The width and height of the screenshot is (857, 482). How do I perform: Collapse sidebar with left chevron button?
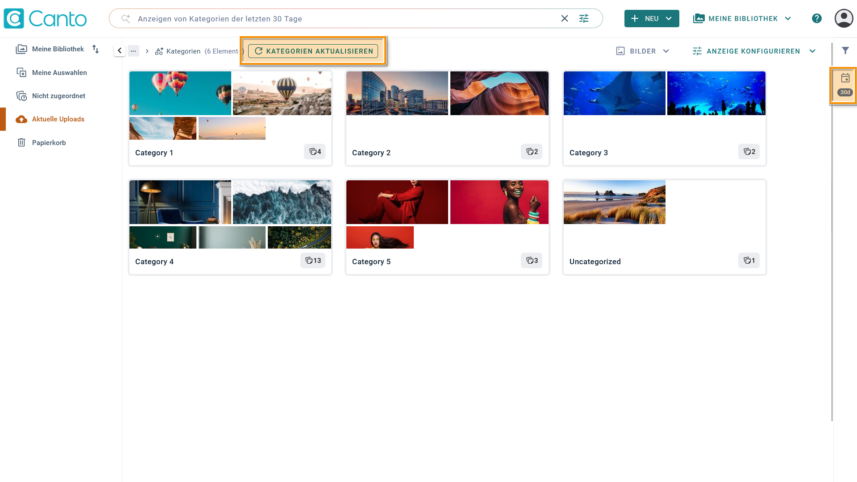(119, 51)
